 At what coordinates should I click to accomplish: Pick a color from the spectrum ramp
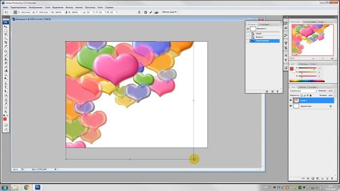[x=307, y=81]
